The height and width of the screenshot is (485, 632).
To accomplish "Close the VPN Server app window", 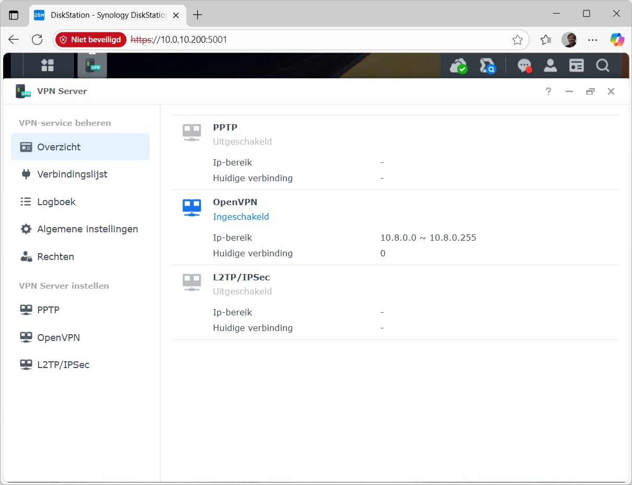I will click(x=611, y=91).
